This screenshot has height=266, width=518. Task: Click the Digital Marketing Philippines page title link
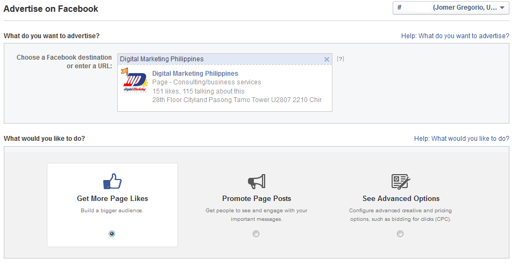[195, 73]
